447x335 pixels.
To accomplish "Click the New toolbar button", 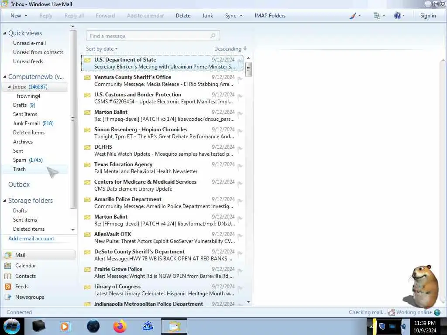I will (16, 16).
